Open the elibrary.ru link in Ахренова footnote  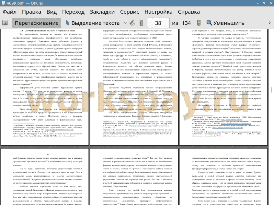(207, 136)
